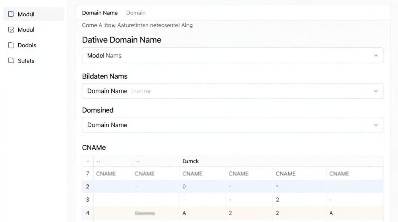
Task: Switch to the grey Domain tab
Action: pos(136,13)
